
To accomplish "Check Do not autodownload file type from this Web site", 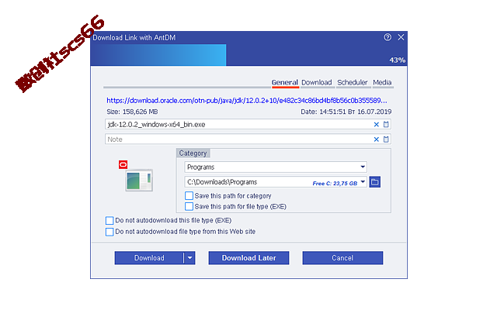I will 109,232.
